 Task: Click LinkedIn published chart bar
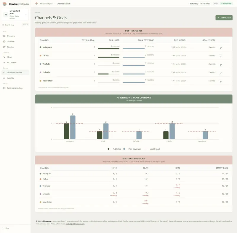166,135
